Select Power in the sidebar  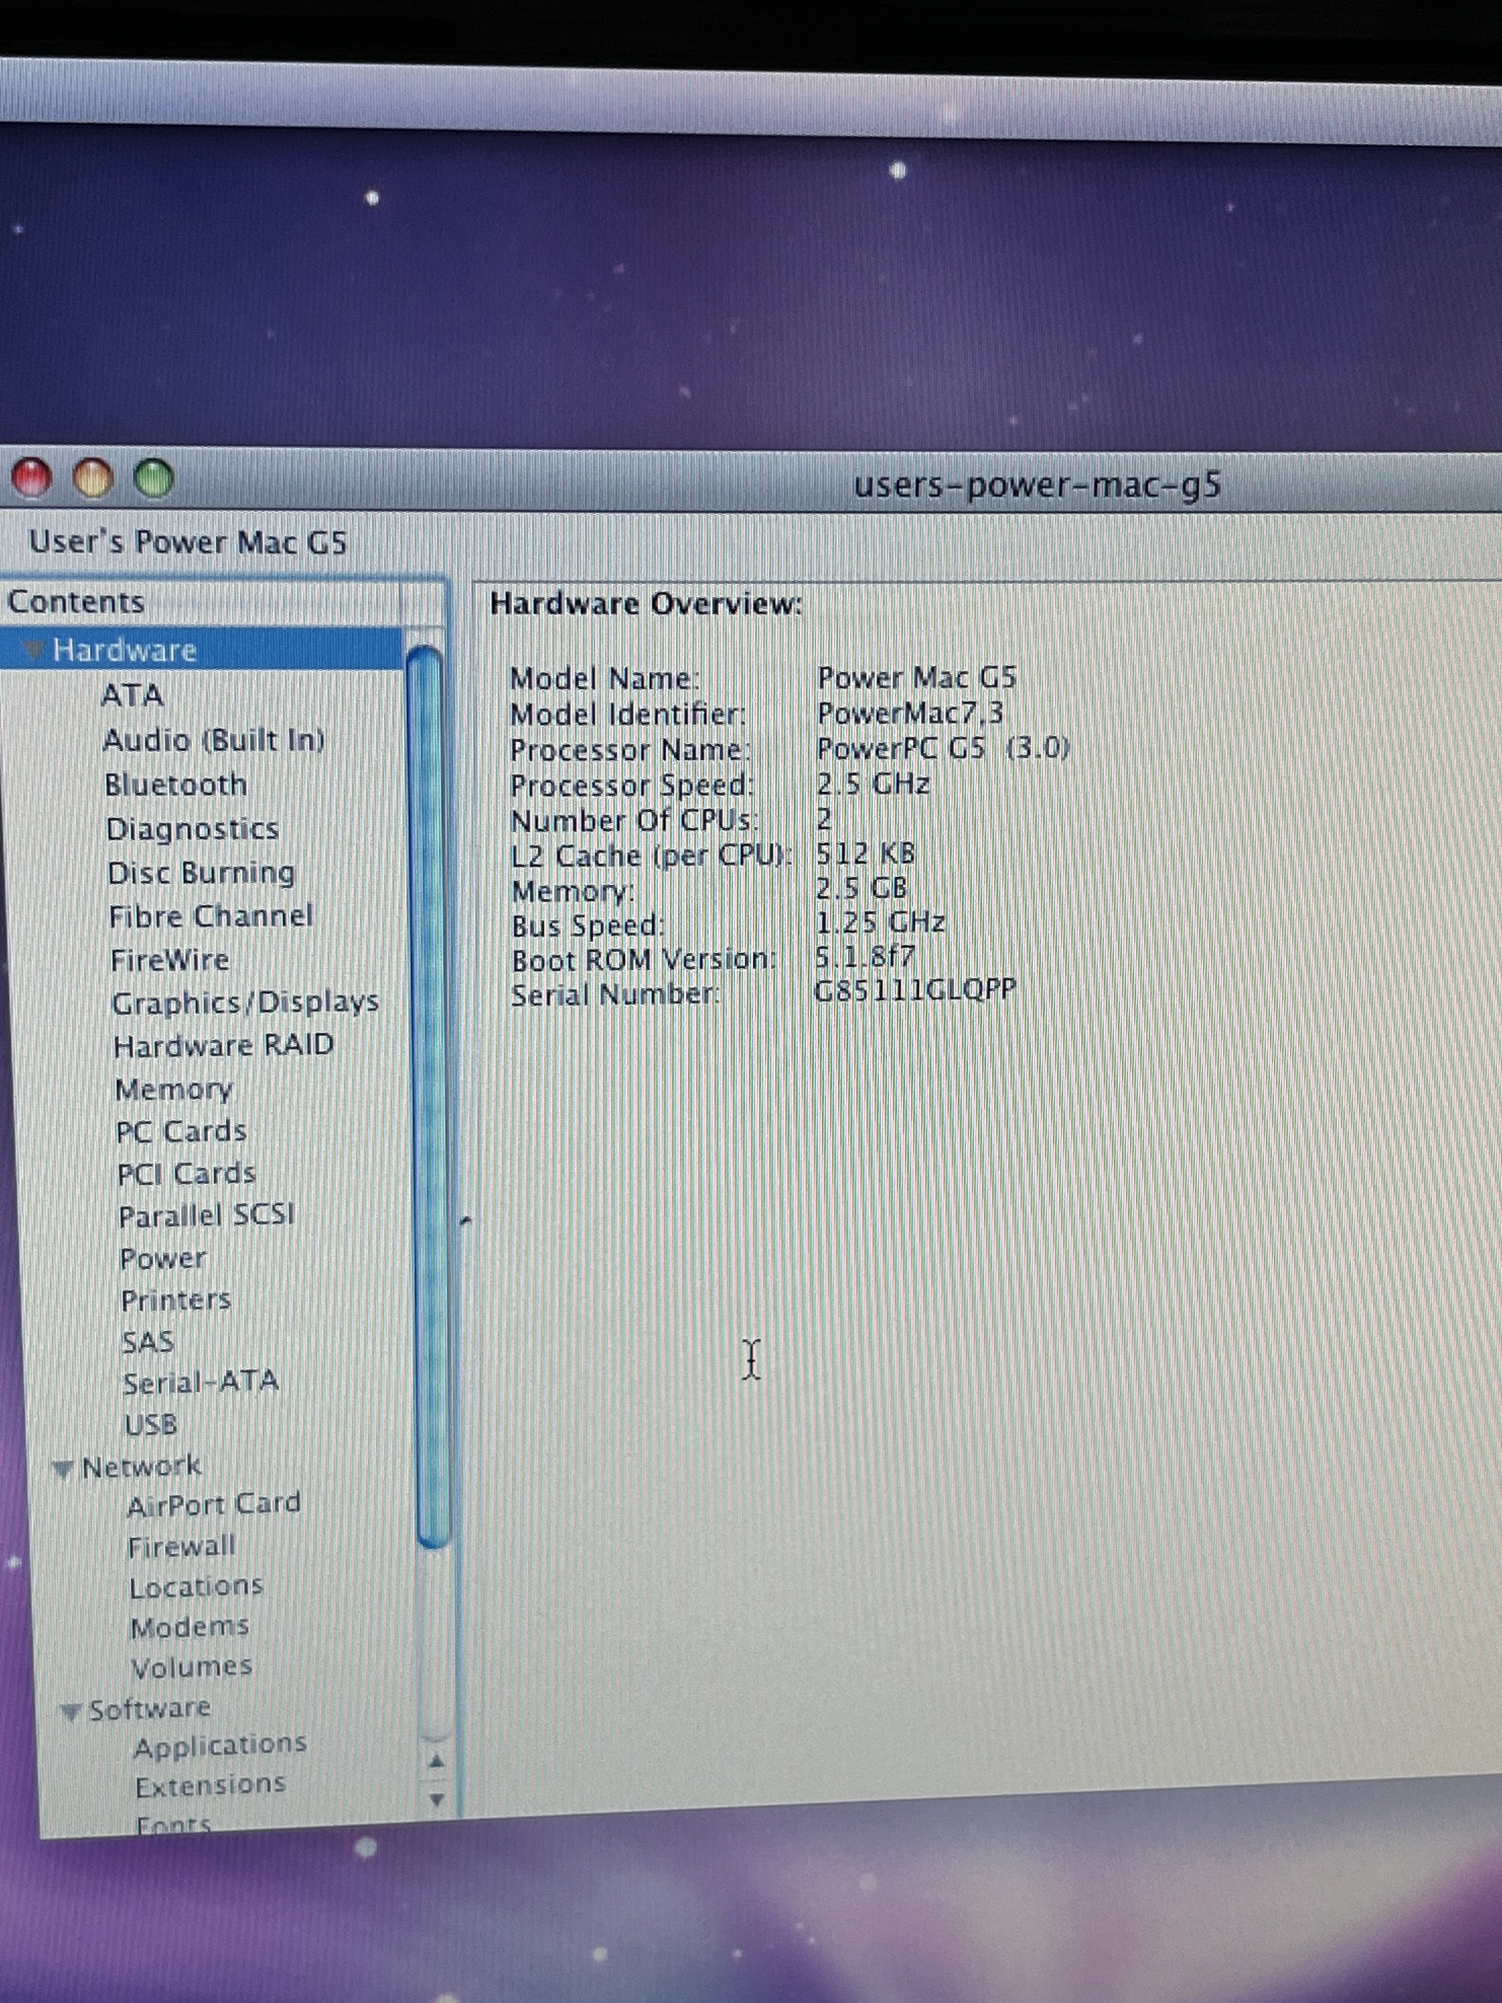(163, 1259)
